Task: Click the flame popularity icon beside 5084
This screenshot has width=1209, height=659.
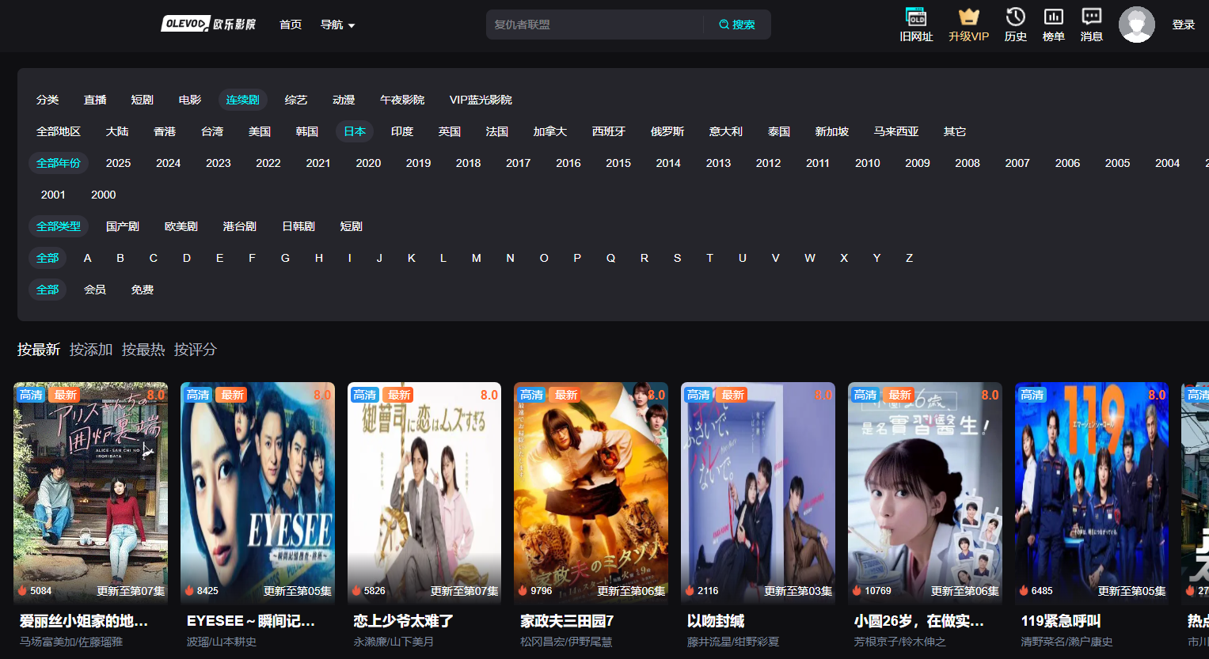Action: coord(23,590)
